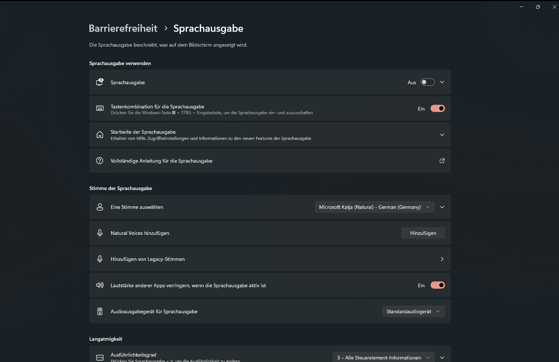Click the Sprachausgabe narrator icon
The height and width of the screenshot is (362, 559).
pyautogui.click(x=99, y=82)
